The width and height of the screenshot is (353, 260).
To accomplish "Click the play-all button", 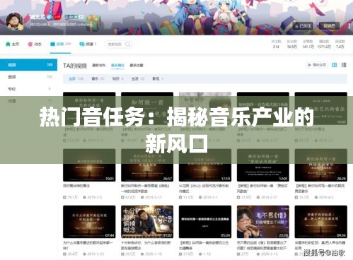I will tap(317, 65).
